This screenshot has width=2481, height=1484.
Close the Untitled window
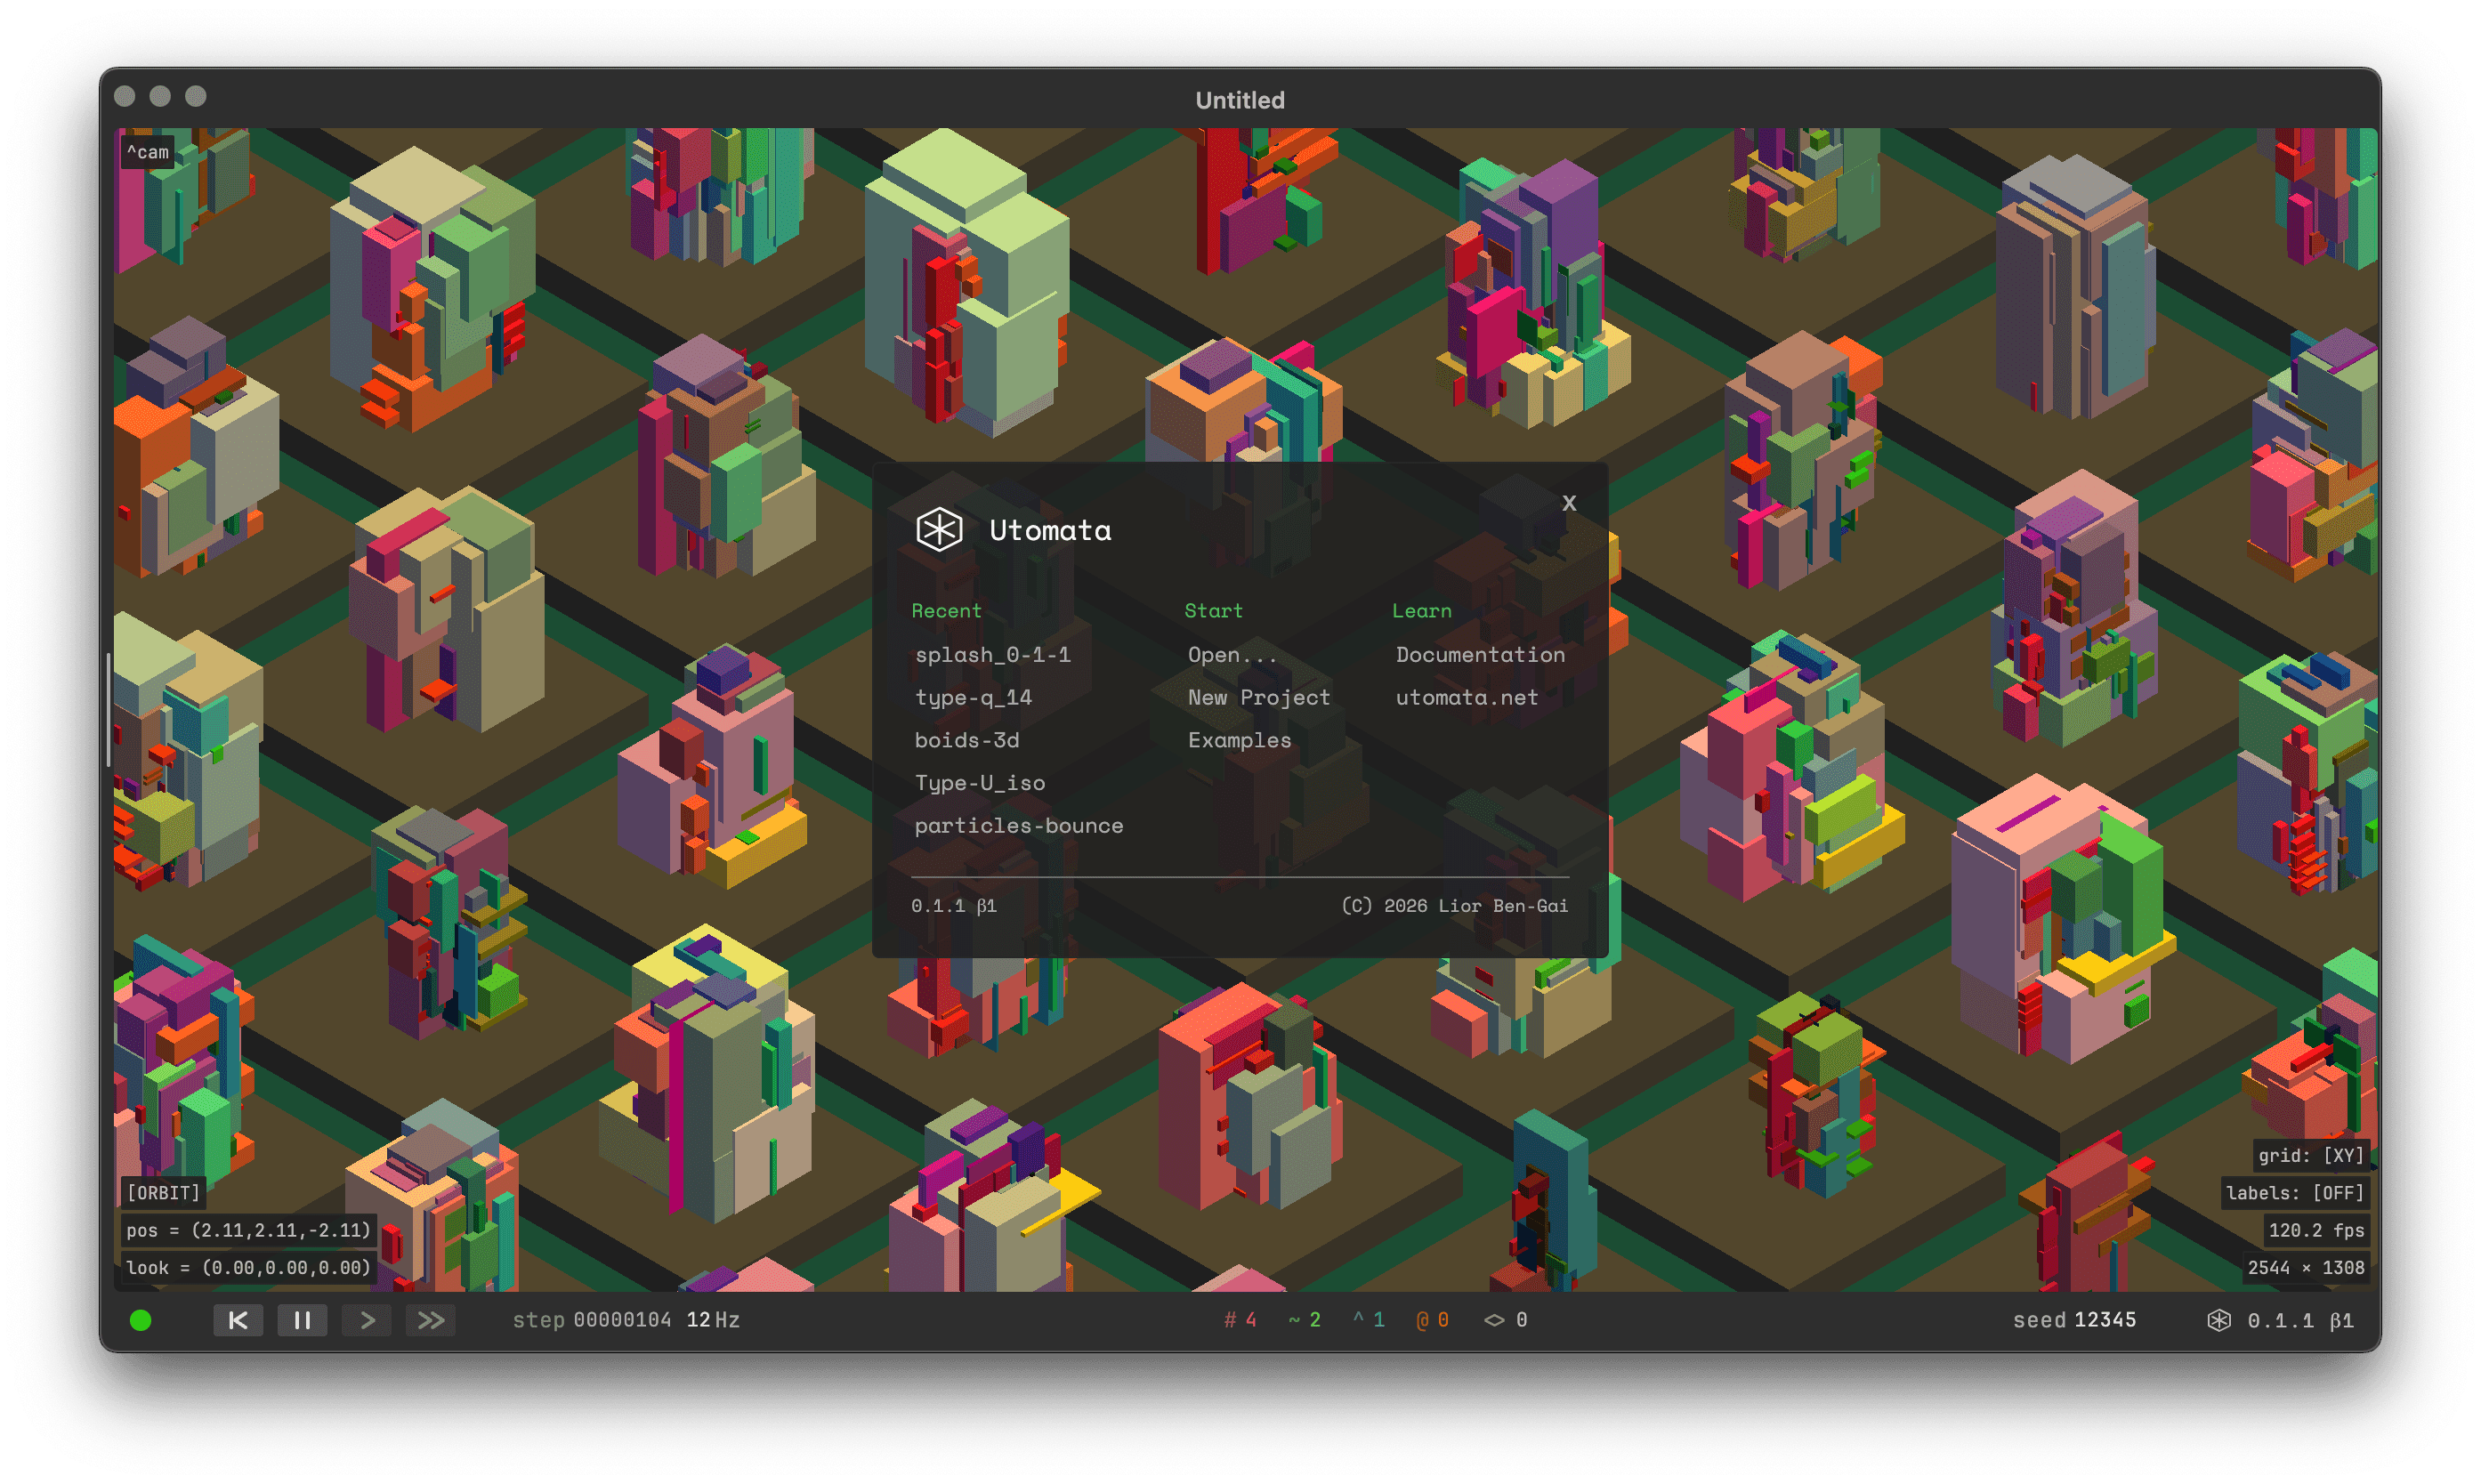click(x=125, y=96)
